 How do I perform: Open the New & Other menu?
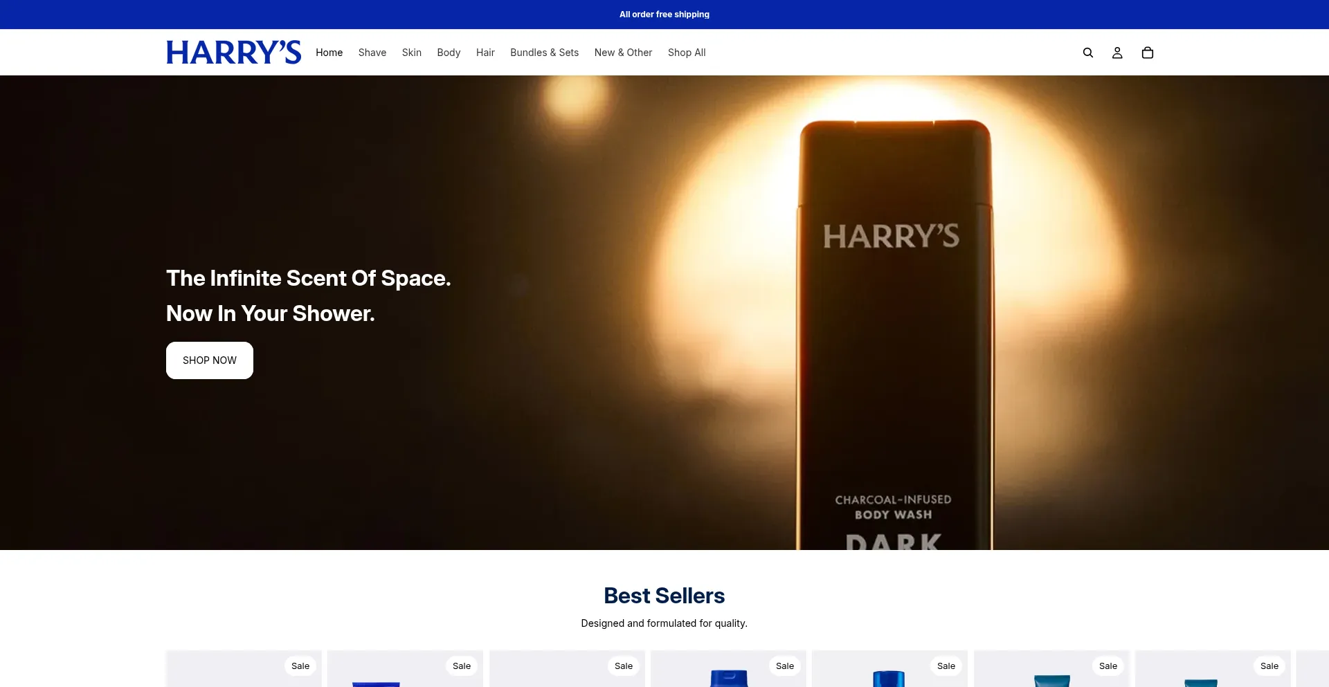[x=624, y=53]
